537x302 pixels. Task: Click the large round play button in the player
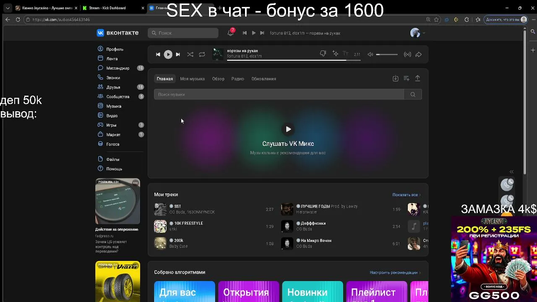(x=168, y=55)
